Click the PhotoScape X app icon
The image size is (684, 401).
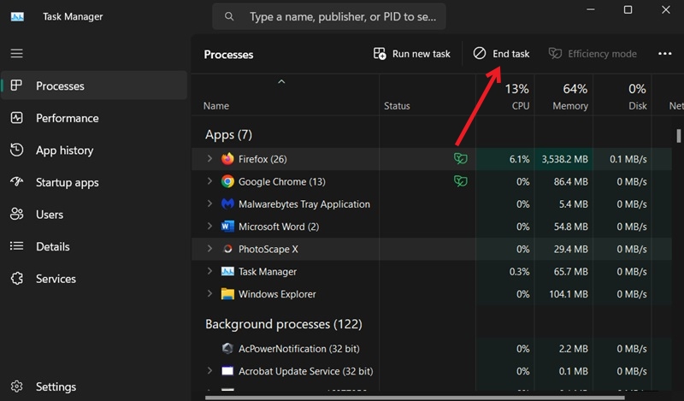tap(227, 249)
